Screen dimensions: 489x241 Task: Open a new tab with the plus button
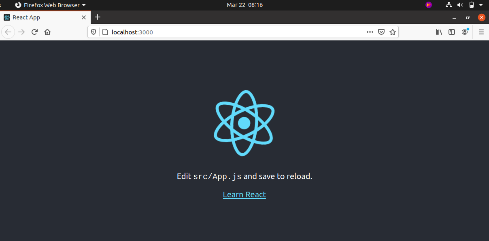[x=97, y=17]
